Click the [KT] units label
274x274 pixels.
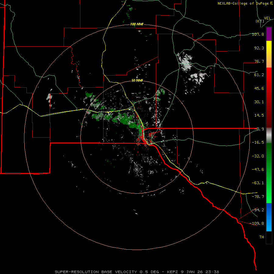pos(260,21)
